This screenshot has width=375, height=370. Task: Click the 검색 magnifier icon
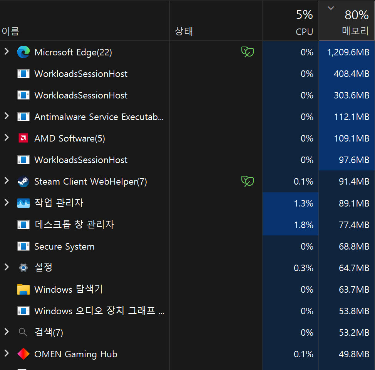pyautogui.click(x=23, y=332)
